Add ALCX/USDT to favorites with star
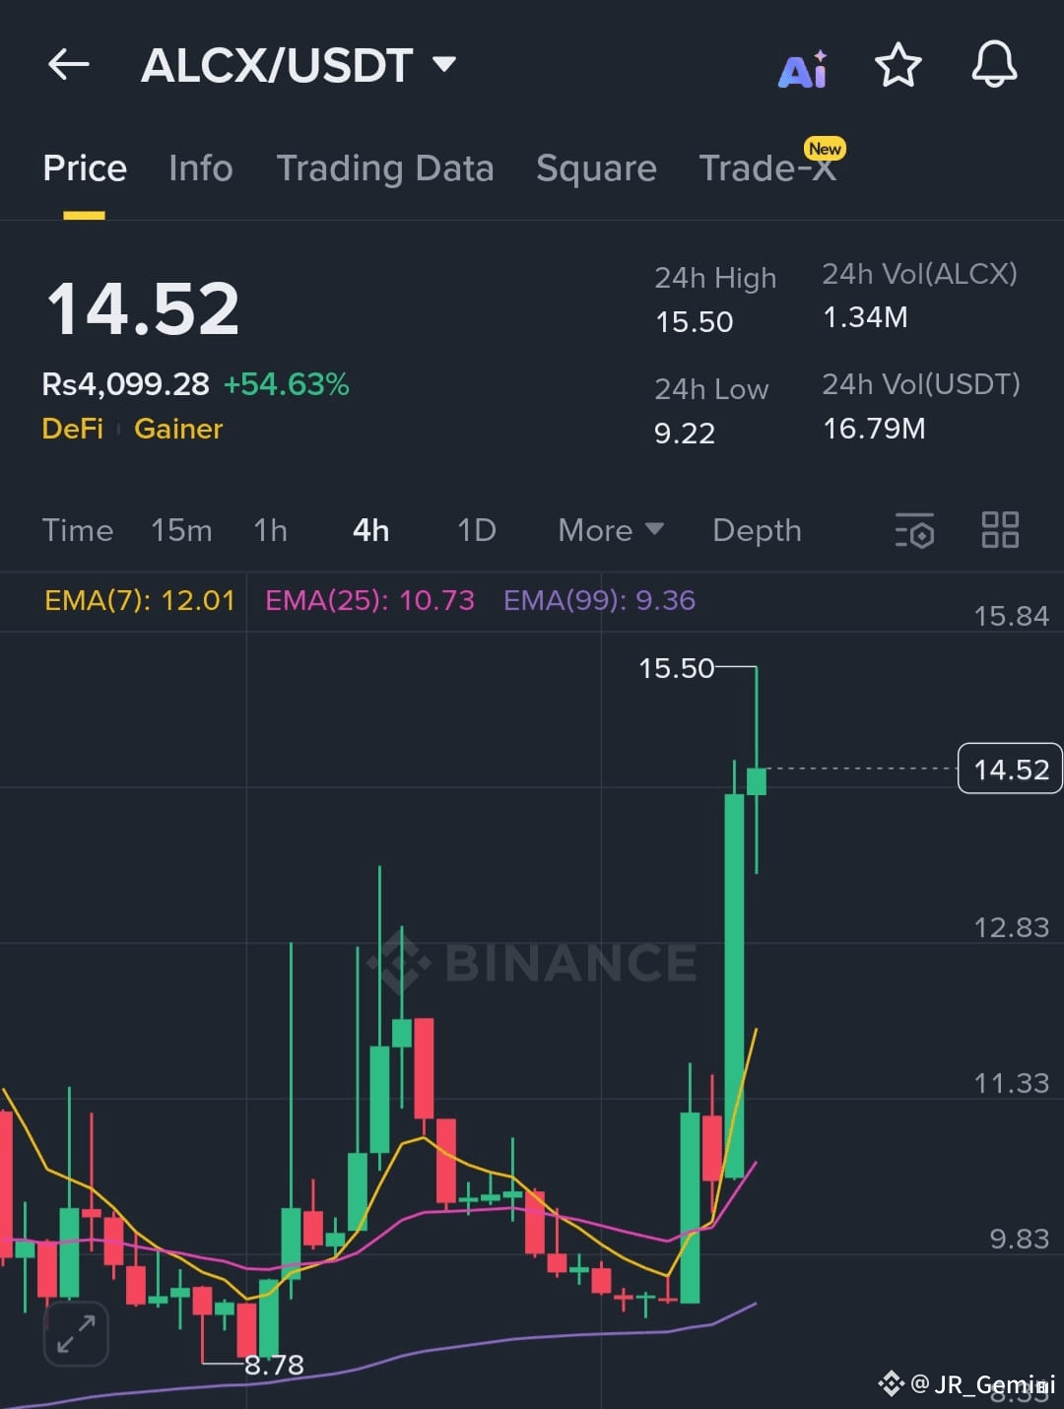The width and height of the screenshot is (1064, 1409). (898, 66)
